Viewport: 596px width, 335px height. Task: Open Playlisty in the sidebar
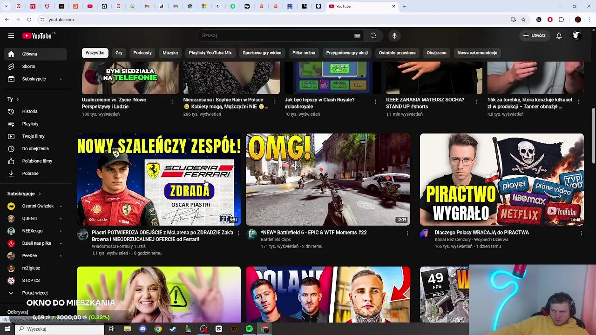point(35,124)
